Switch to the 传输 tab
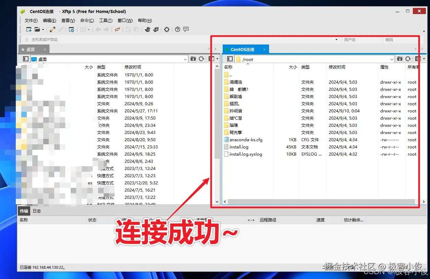The height and width of the screenshot is (279, 430). coord(24,211)
